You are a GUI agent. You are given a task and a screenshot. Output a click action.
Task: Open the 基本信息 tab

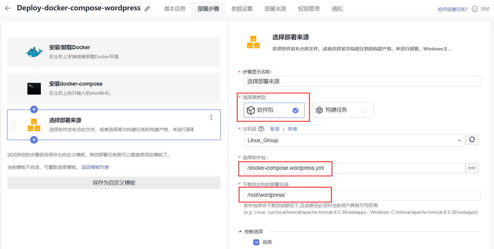(x=175, y=9)
